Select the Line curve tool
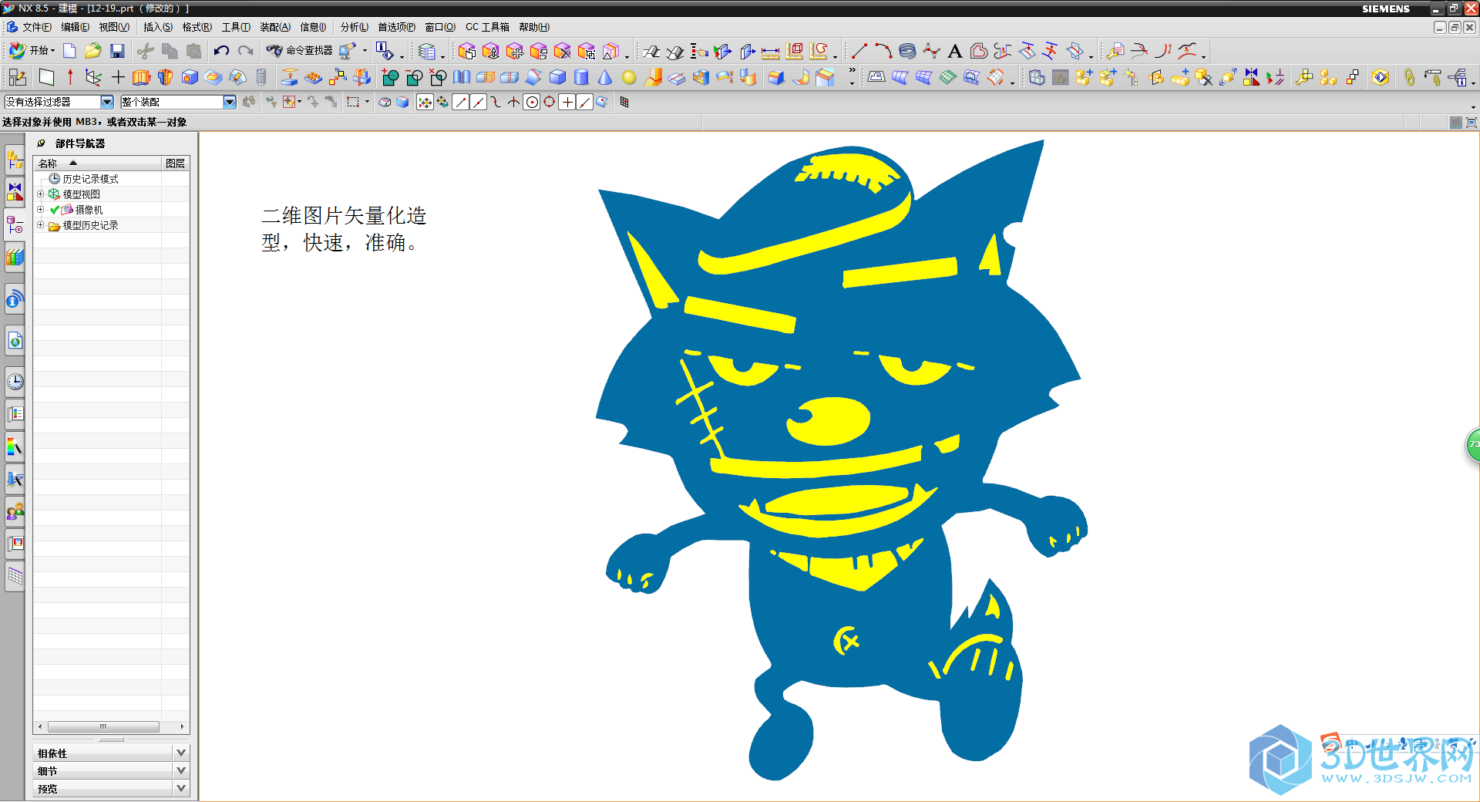The width and height of the screenshot is (1480, 802). pos(859,51)
